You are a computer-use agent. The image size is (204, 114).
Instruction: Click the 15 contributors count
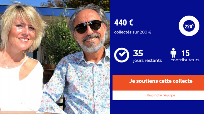[x=185, y=53]
